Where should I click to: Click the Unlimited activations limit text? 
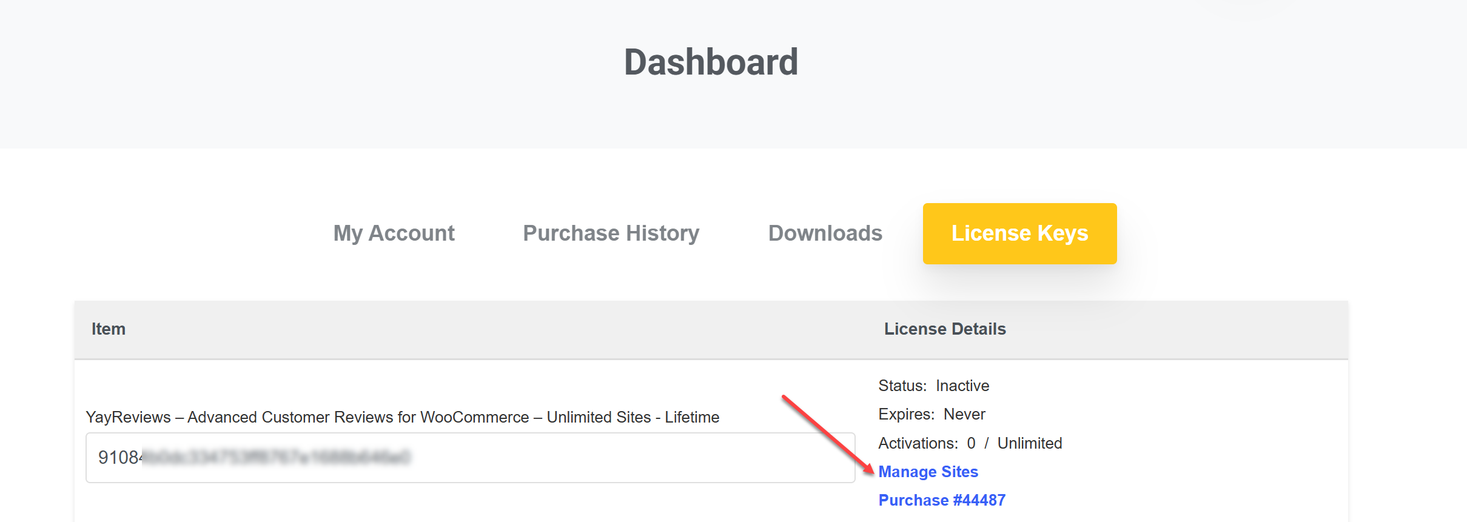(x=1030, y=443)
